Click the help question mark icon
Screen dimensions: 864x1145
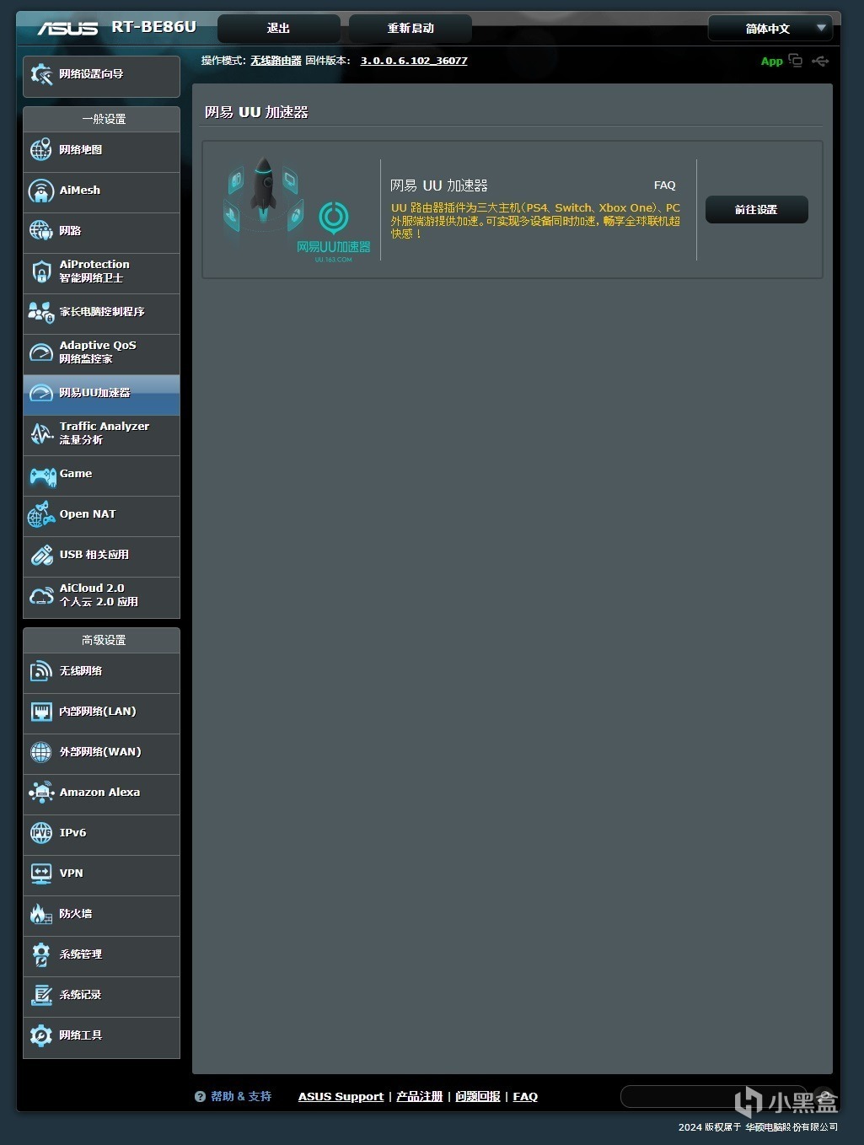pos(200,1097)
